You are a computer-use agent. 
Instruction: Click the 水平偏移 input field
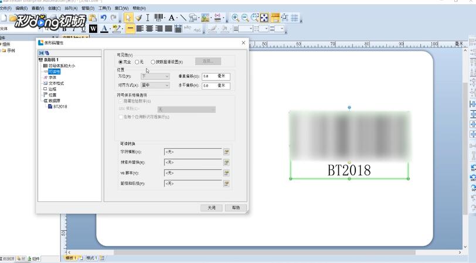click(216, 86)
